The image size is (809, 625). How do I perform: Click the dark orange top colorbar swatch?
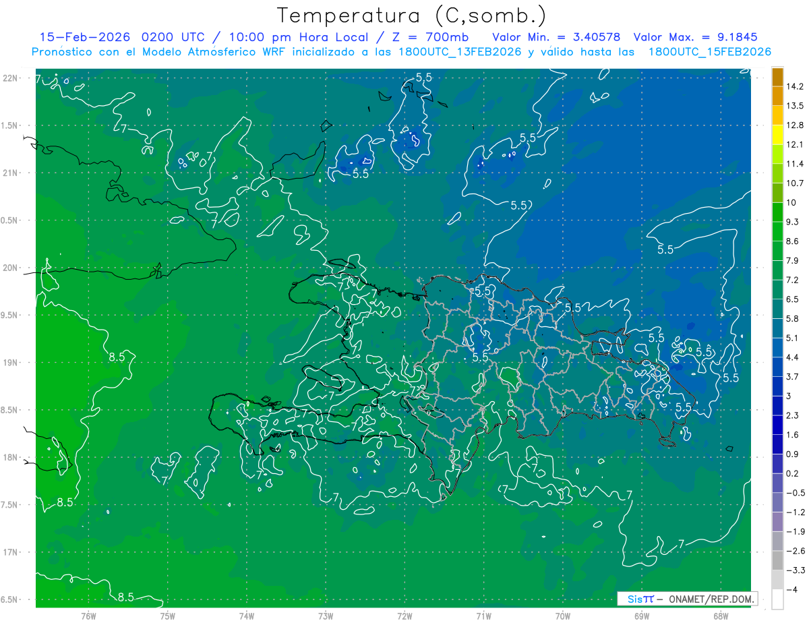777,77
